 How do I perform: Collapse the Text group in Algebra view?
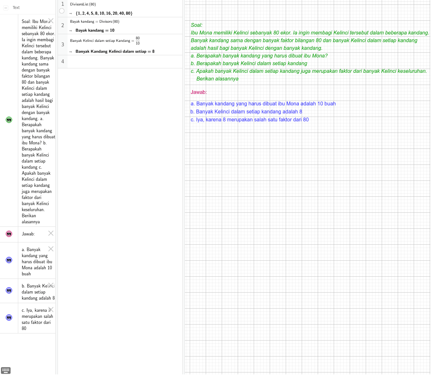click(x=6, y=8)
